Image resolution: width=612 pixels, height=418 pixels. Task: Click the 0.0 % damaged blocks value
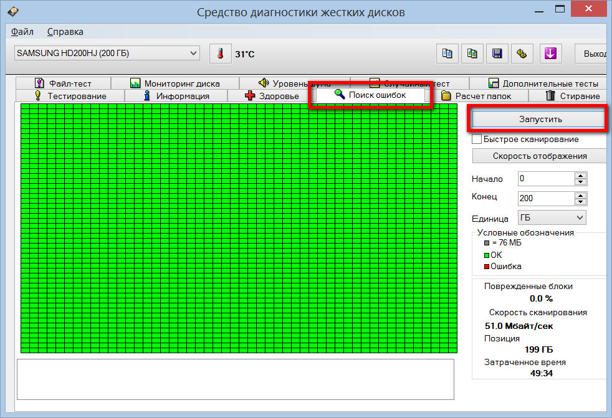point(541,298)
